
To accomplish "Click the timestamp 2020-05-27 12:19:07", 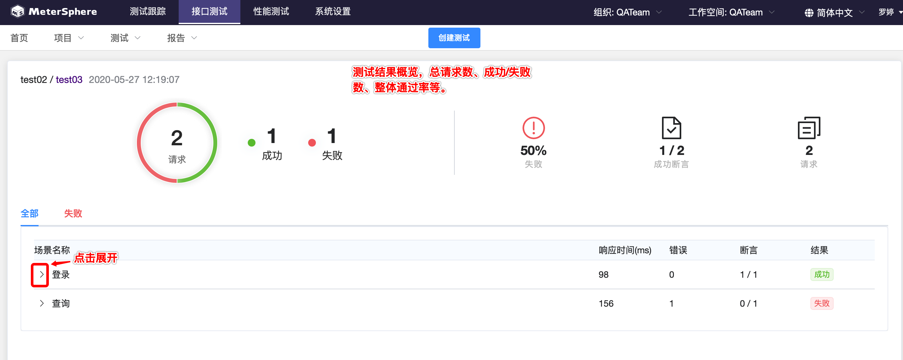I will (134, 80).
